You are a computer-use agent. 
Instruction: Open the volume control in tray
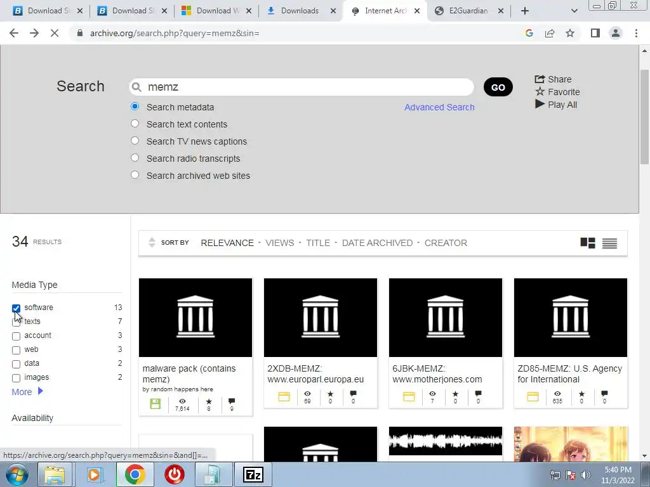click(586, 475)
